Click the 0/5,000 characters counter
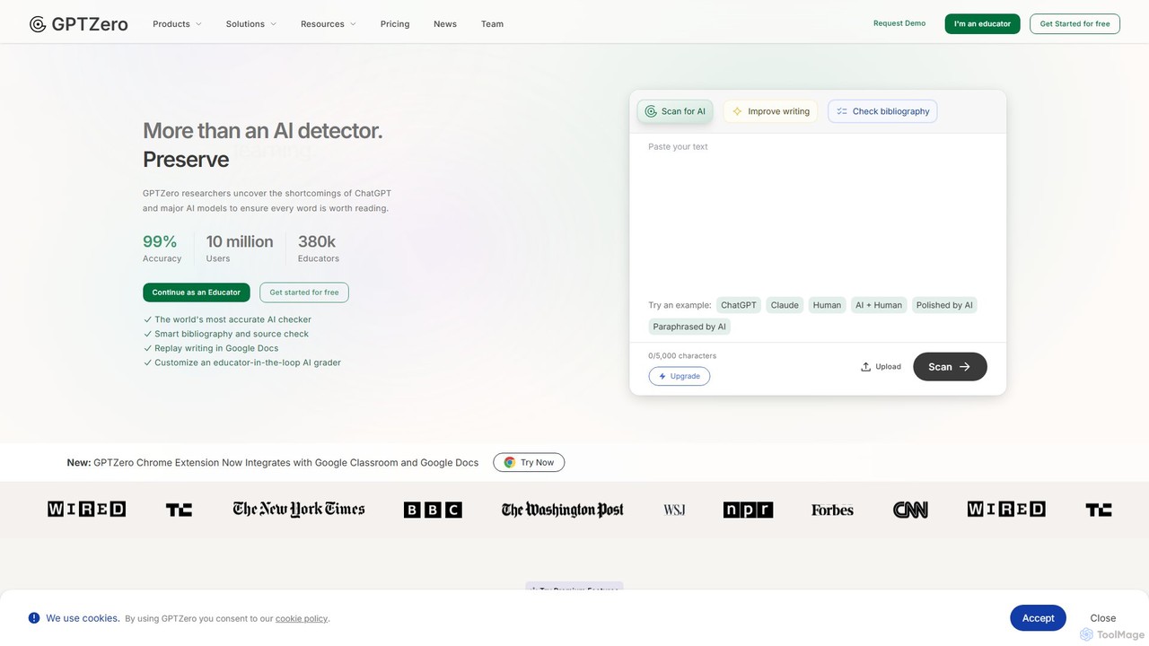 click(x=682, y=356)
